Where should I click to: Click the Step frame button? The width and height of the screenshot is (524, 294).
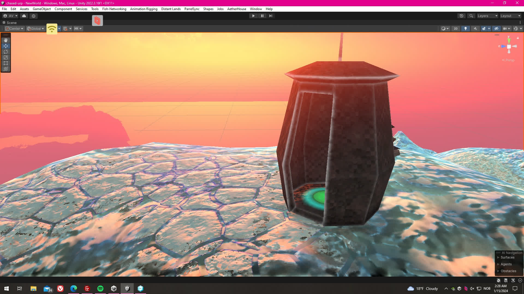click(x=271, y=16)
